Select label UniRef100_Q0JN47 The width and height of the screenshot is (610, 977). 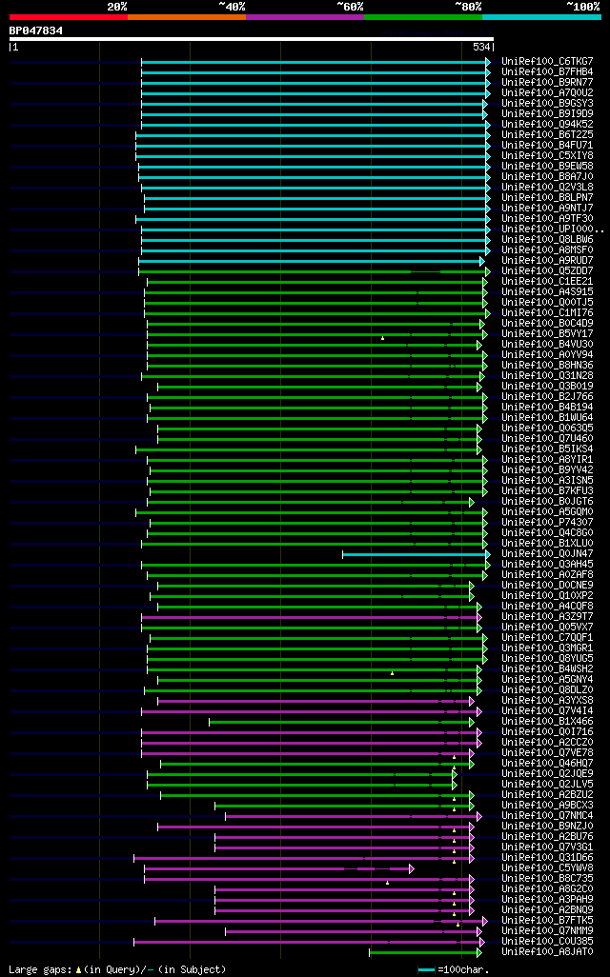547,554
